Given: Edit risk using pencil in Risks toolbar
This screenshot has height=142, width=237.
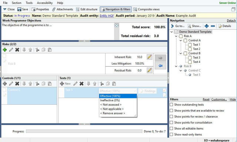Looking at the screenshot, I should [x=11, y=50].
